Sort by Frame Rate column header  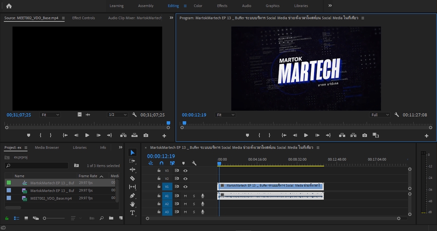88,176
